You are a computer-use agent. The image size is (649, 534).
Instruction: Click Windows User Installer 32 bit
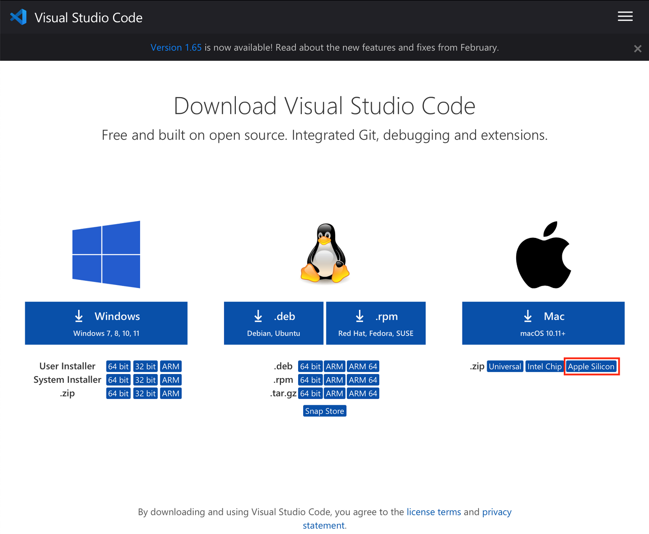coord(146,366)
